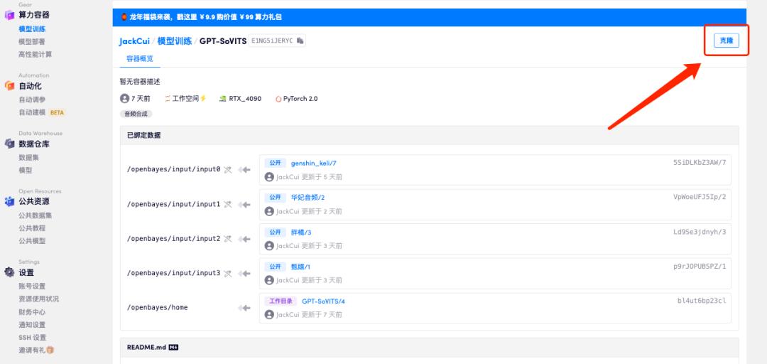Open the 华妃音频/2 dataset link

pos(308,198)
